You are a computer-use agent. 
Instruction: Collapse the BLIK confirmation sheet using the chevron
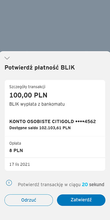7,58
